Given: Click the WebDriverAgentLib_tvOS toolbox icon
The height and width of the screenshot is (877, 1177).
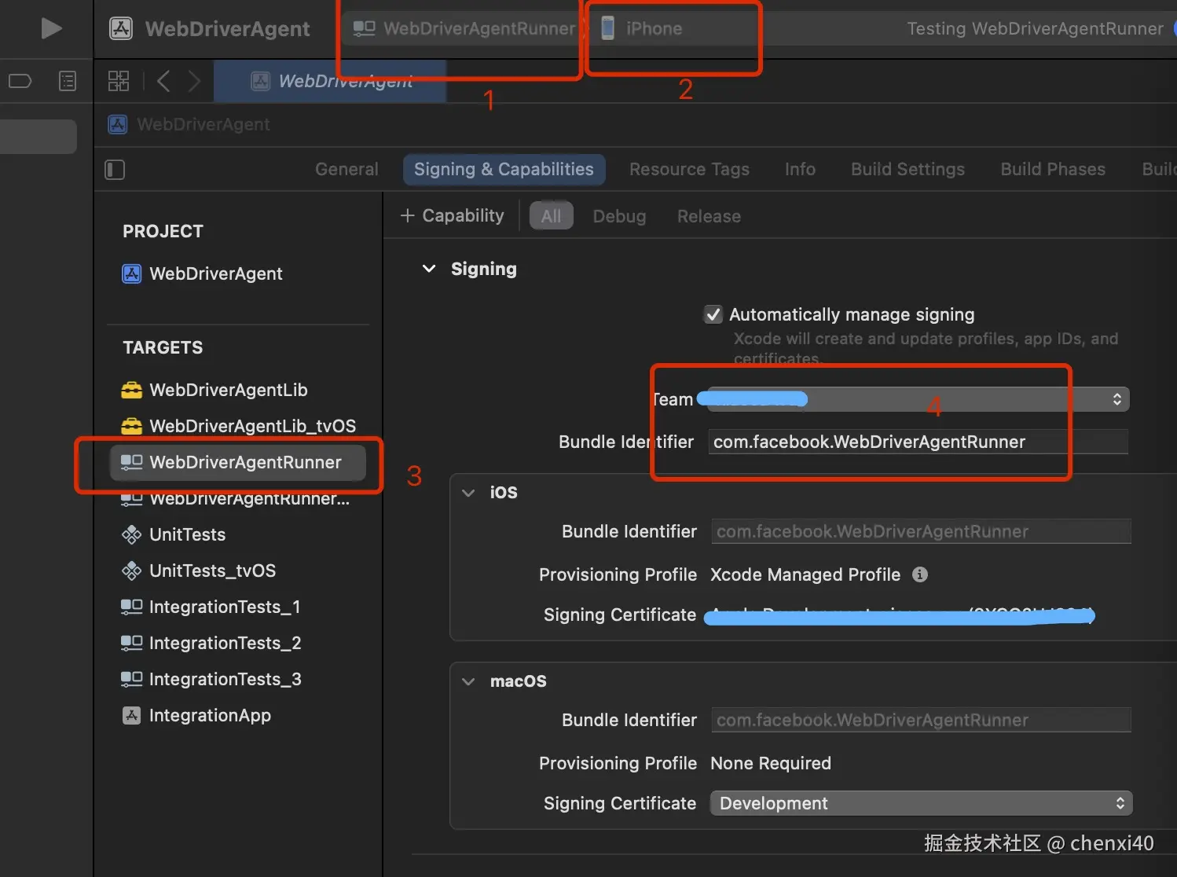Looking at the screenshot, I should coord(131,426).
